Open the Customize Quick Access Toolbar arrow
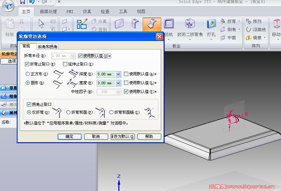 pyautogui.click(x=59, y=2)
